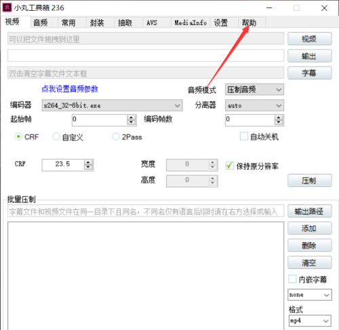339x330 pixels.
Task: Click the 删除 button
Action: tap(310, 245)
